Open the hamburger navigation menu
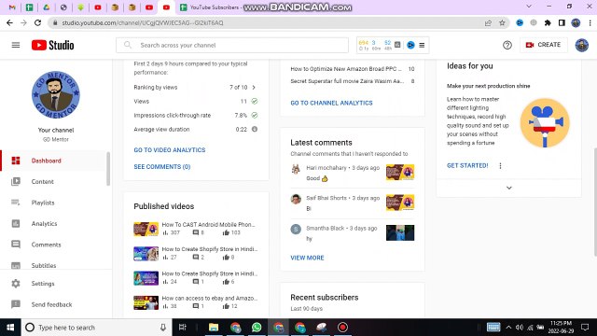The image size is (597, 336). point(16,45)
